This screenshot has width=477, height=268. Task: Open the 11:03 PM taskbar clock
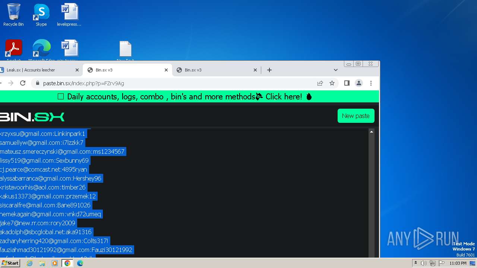pos(458,263)
